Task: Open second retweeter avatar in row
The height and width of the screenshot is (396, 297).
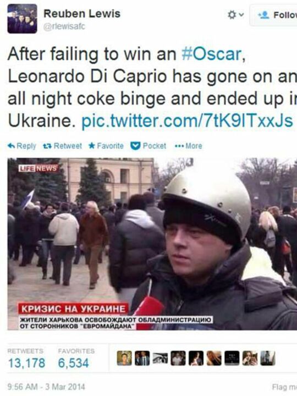Action: click(142, 358)
